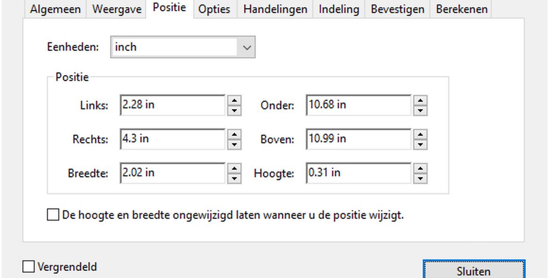Image resolution: width=550 pixels, height=278 pixels.
Task: Click the Sluiten button
Action: point(473,271)
